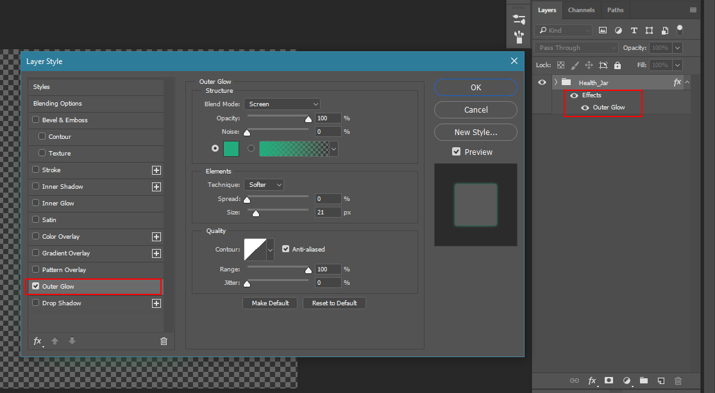715x393 pixels.
Task: Add another Drop Shadow with plus icon
Action: point(156,303)
